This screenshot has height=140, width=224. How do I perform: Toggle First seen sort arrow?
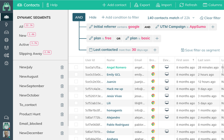pos(193,60)
